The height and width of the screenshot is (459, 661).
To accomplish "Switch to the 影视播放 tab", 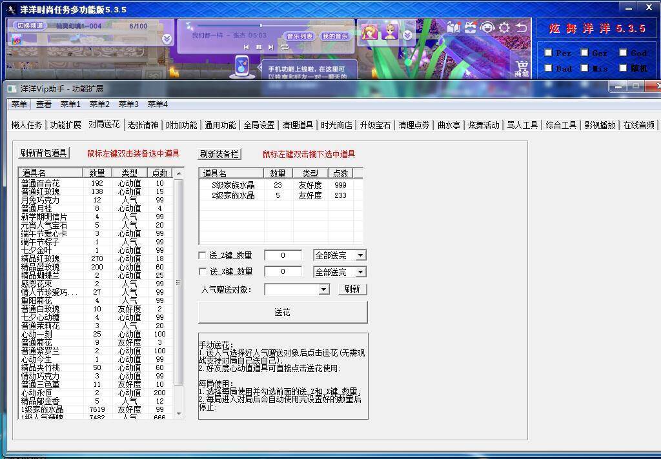I will click(600, 125).
